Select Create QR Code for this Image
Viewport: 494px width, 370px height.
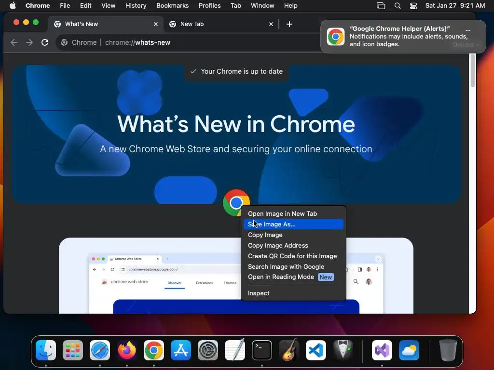coord(293,256)
